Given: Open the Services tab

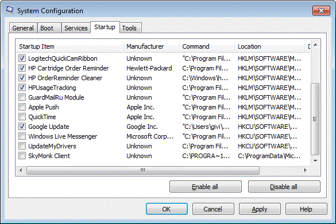Looking at the screenshot, I should [x=76, y=28].
